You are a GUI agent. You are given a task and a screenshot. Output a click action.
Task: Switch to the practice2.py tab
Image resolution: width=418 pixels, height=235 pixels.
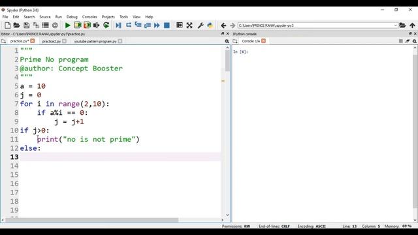52,41
